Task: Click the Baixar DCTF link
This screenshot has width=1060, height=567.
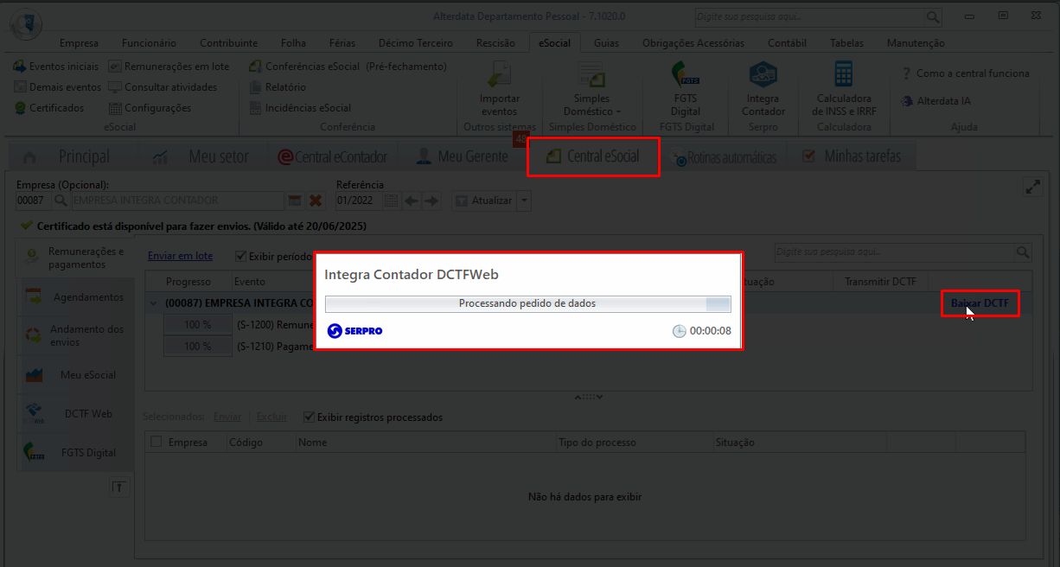Action: (980, 303)
